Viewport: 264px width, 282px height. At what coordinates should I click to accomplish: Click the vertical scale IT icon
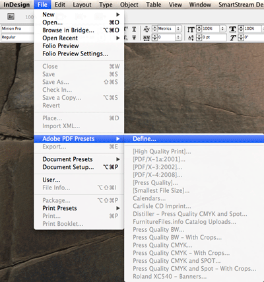tap(191, 29)
